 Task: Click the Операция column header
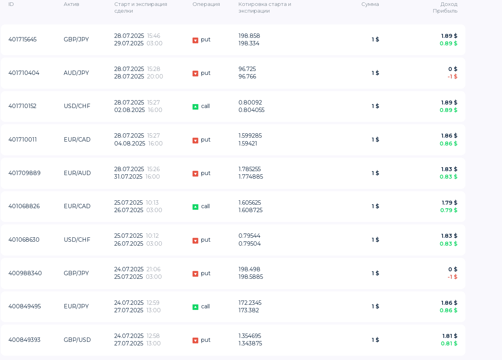coord(206,4)
